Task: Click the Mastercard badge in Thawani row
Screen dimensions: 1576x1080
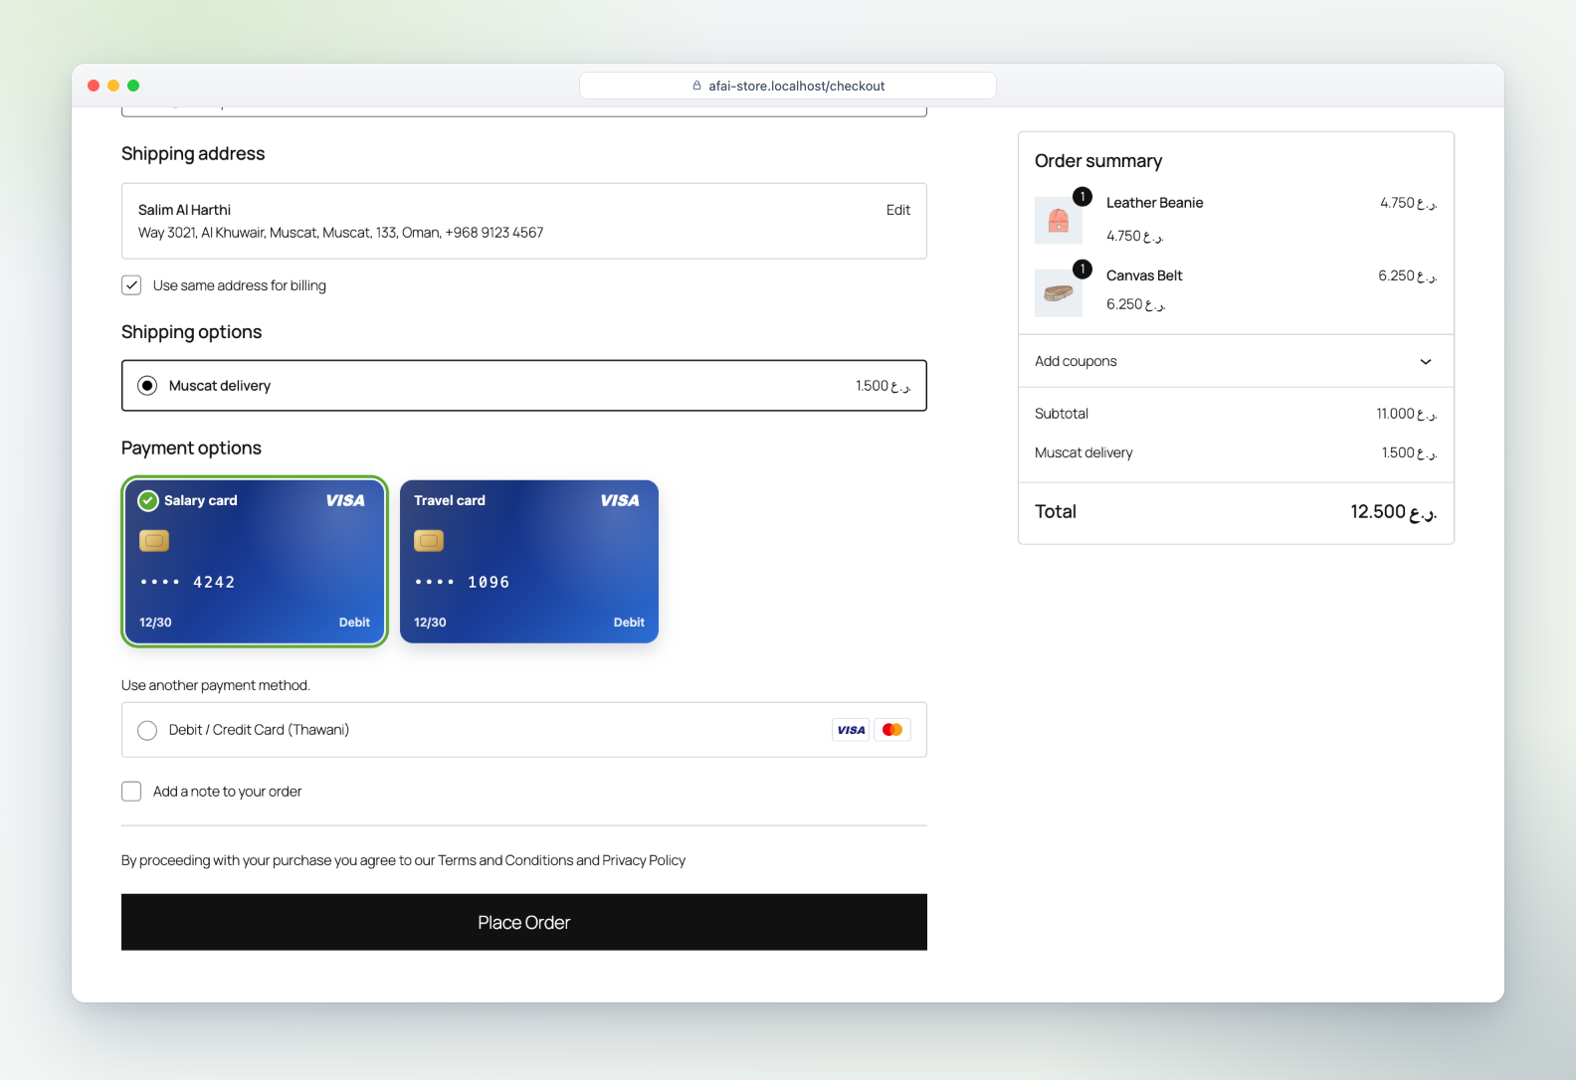Action: click(x=892, y=730)
